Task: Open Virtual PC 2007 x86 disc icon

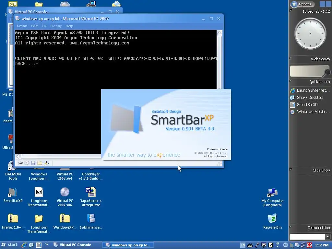Action: point(65,197)
